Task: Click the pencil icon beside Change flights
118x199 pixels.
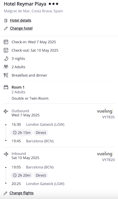Action: 5,193
